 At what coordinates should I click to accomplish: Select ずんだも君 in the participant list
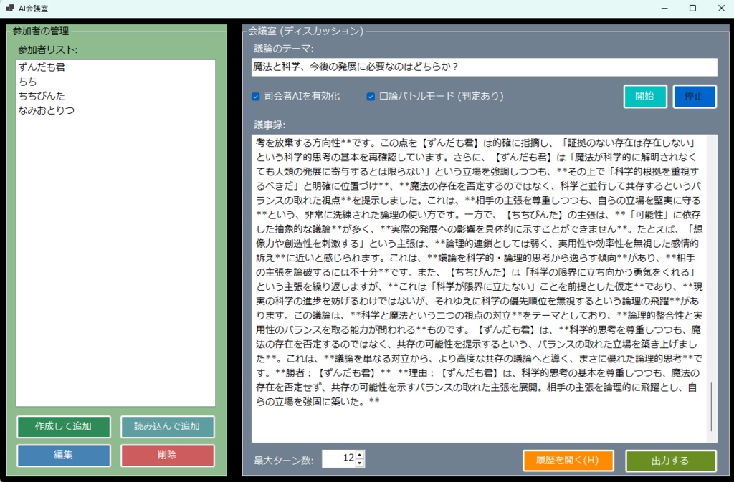[x=43, y=67]
